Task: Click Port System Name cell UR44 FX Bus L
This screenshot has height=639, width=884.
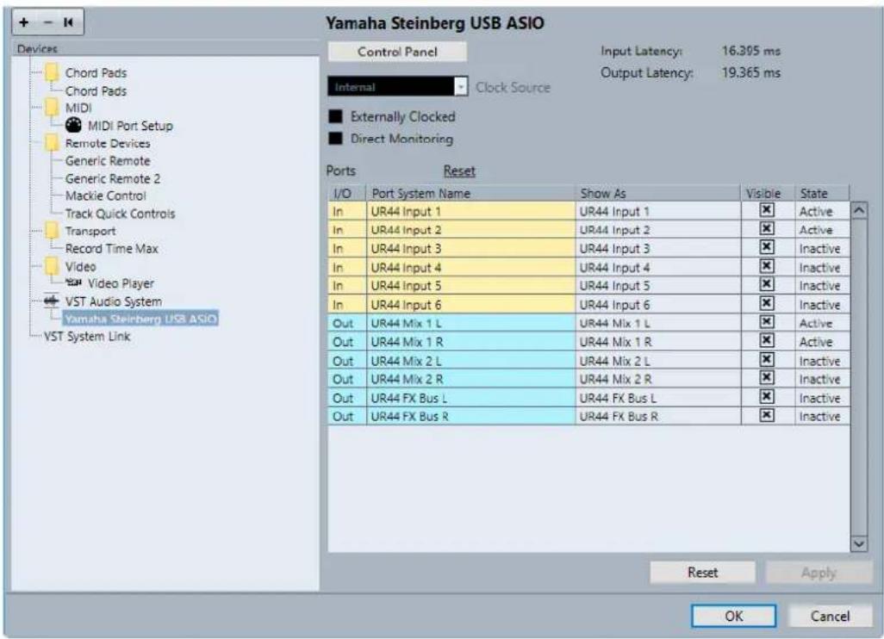Action: [x=470, y=398]
